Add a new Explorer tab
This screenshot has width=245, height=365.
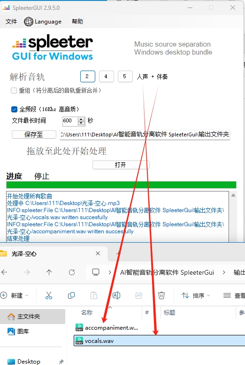118,254
